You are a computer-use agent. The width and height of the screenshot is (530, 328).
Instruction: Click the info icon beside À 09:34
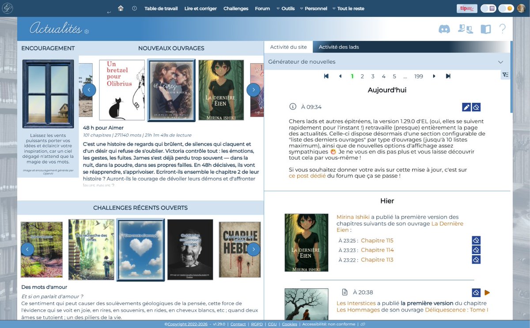click(x=292, y=106)
